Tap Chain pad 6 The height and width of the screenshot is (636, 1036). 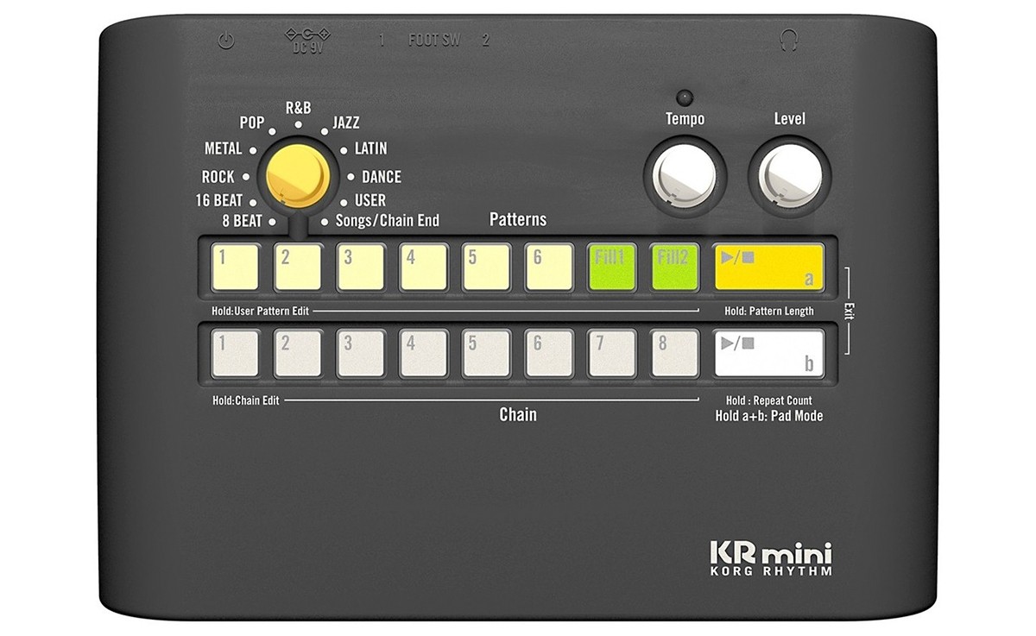(550, 353)
